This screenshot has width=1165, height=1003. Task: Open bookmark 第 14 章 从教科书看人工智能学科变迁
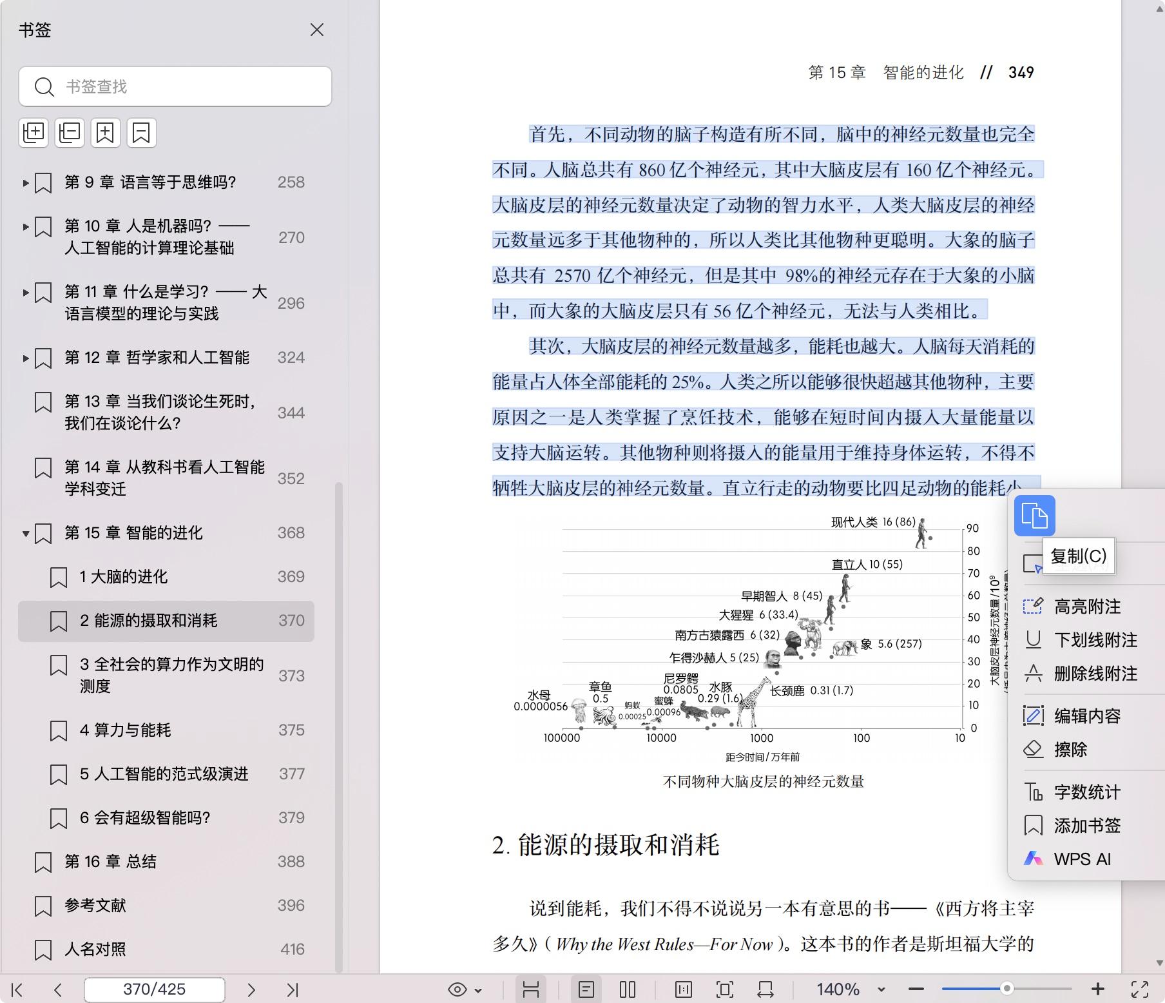pos(164,478)
